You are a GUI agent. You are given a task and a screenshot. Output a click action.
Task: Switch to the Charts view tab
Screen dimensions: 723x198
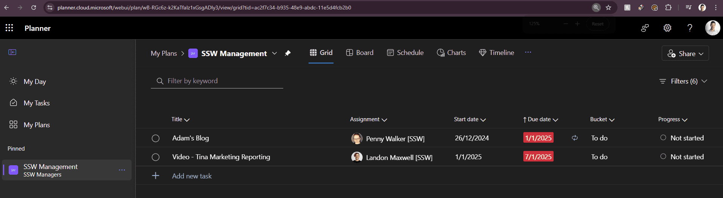(451, 53)
